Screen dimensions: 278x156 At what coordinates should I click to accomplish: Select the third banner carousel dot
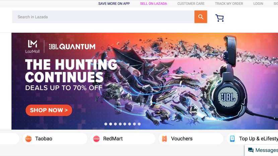[x=116, y=124]
